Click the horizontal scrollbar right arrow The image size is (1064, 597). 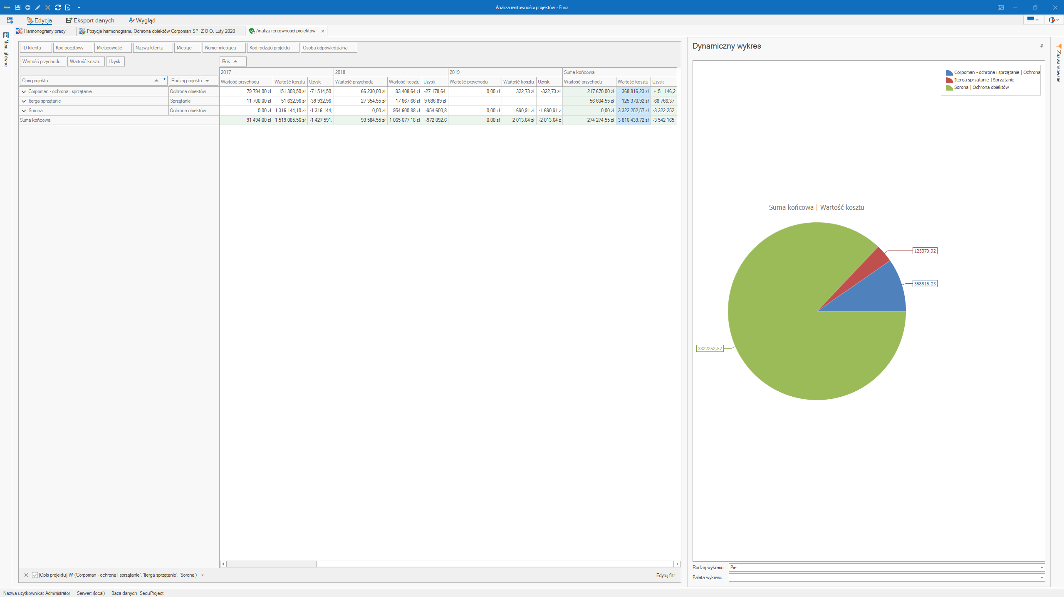677,564
